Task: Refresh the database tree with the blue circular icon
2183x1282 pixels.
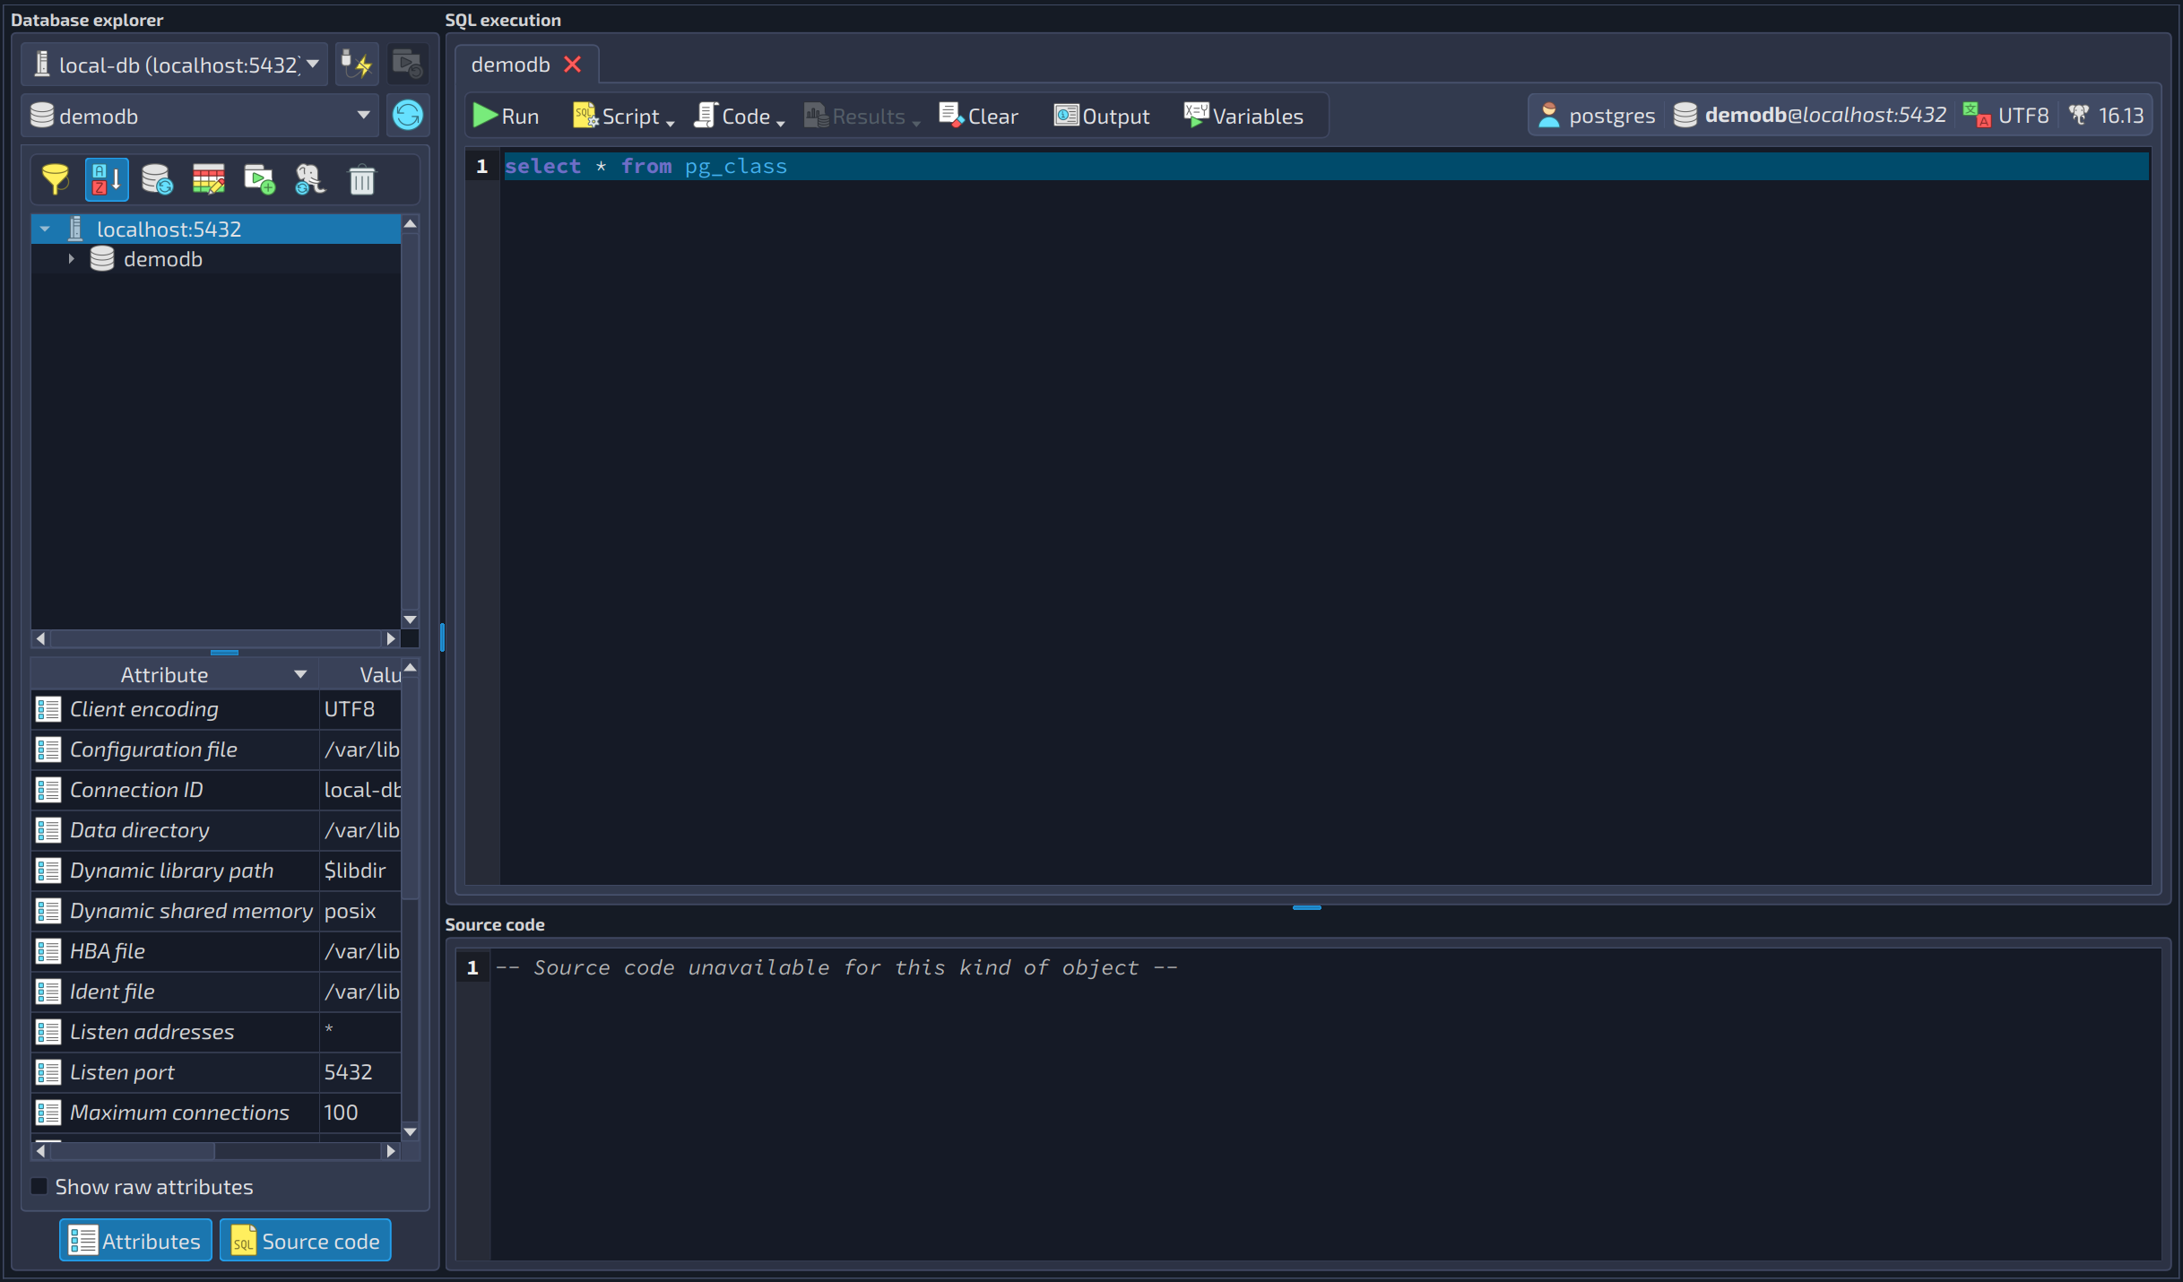Action: pos(408,116)
